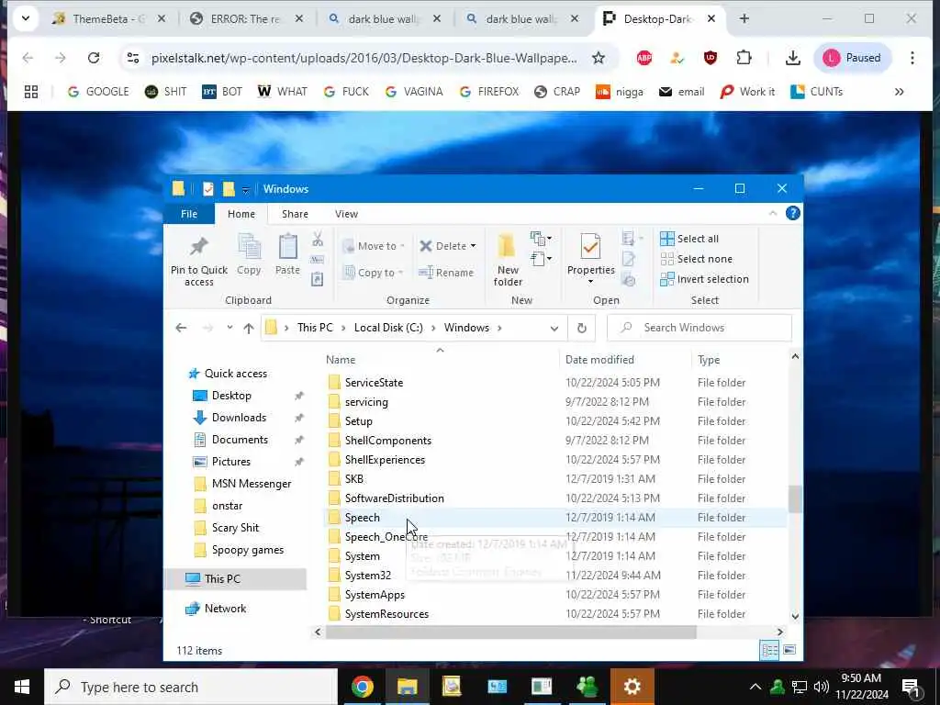Click Select none in ribbon
Screen dimensions: 940x705
pyautogui.click(x=696, y=259)
